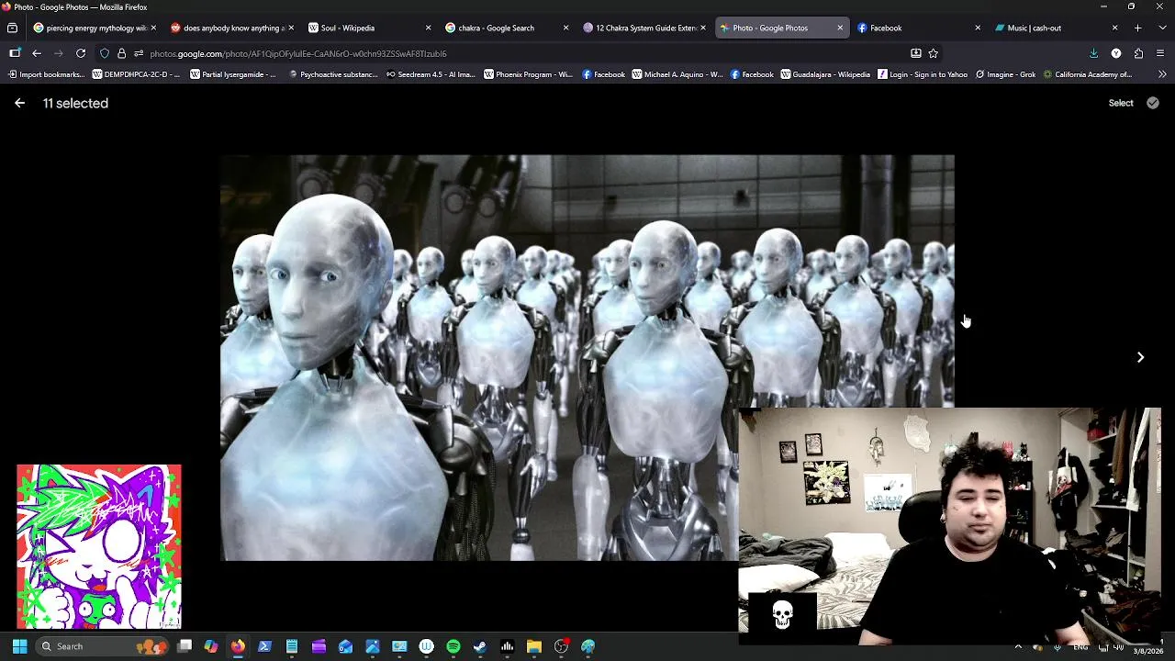This screenshot has height=661, width=1175.
Task: Open Notepad from the taskbar
Action: tap(292, 646)
